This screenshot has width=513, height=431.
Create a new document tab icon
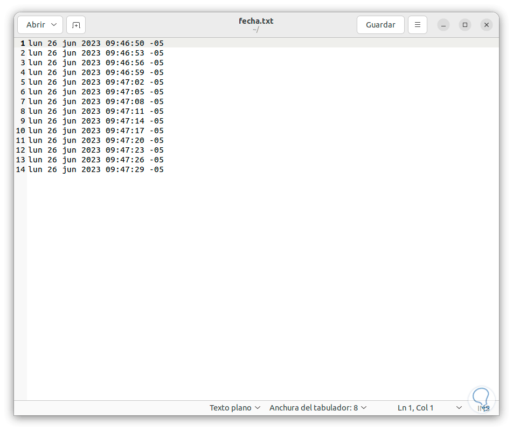(x=76, y=25)
